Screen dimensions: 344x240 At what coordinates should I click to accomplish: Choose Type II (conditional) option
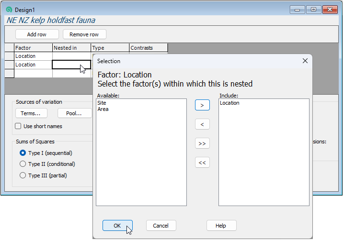click(23, 164)
